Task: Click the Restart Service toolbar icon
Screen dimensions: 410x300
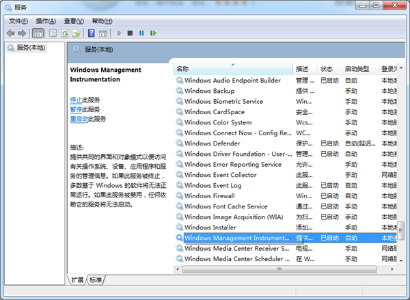Action: click(153, 33)
